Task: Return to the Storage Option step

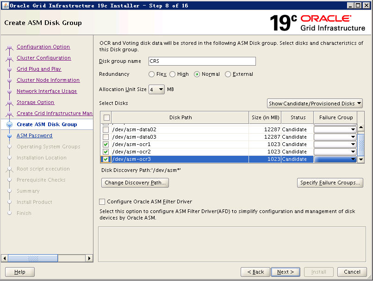Action: pyautogui.click(x=36, y=102)
